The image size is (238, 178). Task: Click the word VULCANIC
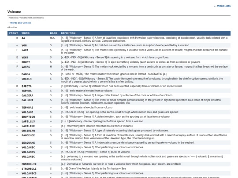[x=28, y=157]
